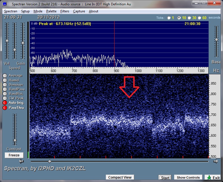Toggle the BandPass filter

tap(5, 89)
